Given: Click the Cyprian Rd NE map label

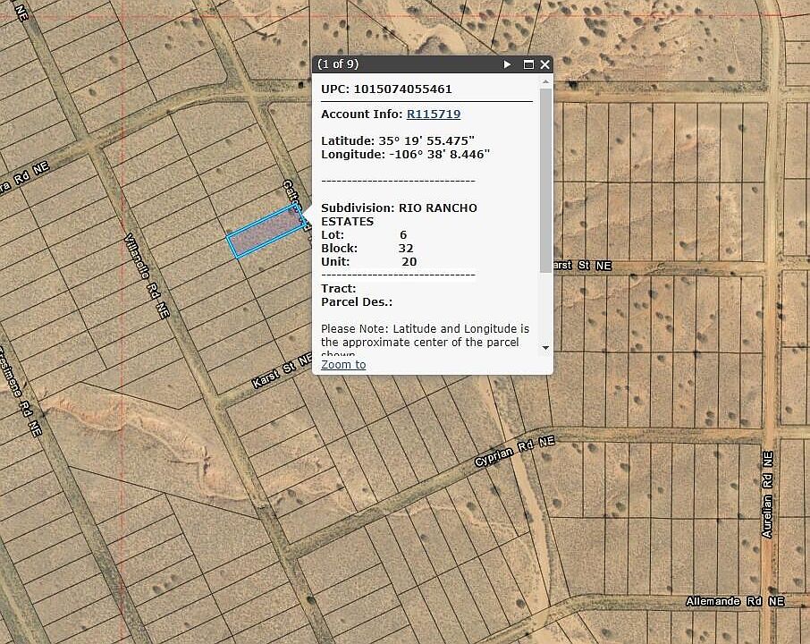Looking at the screenshot, I should point(515,451).
